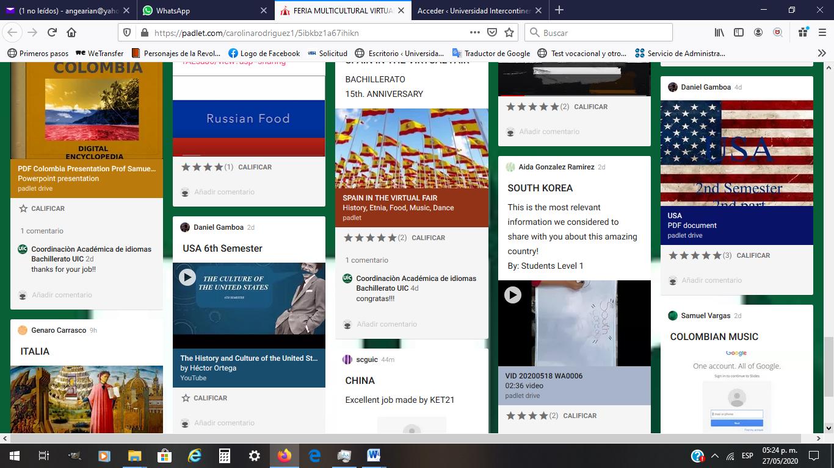Open Traductor de Google bookmark
Screen dimensions: 834x468
click(491, 53)
